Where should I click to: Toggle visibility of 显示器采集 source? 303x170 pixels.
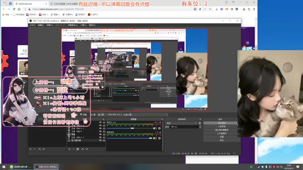100,141
